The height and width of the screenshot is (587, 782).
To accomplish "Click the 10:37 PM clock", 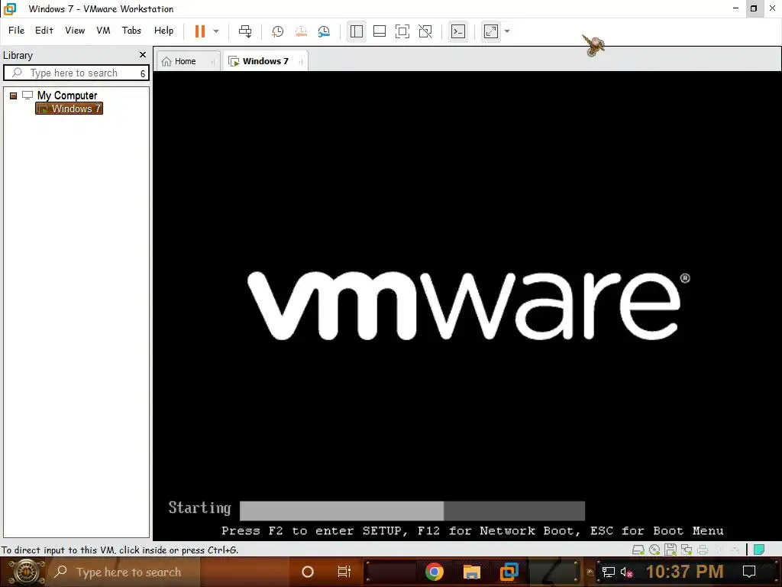I will click(684, 572).
